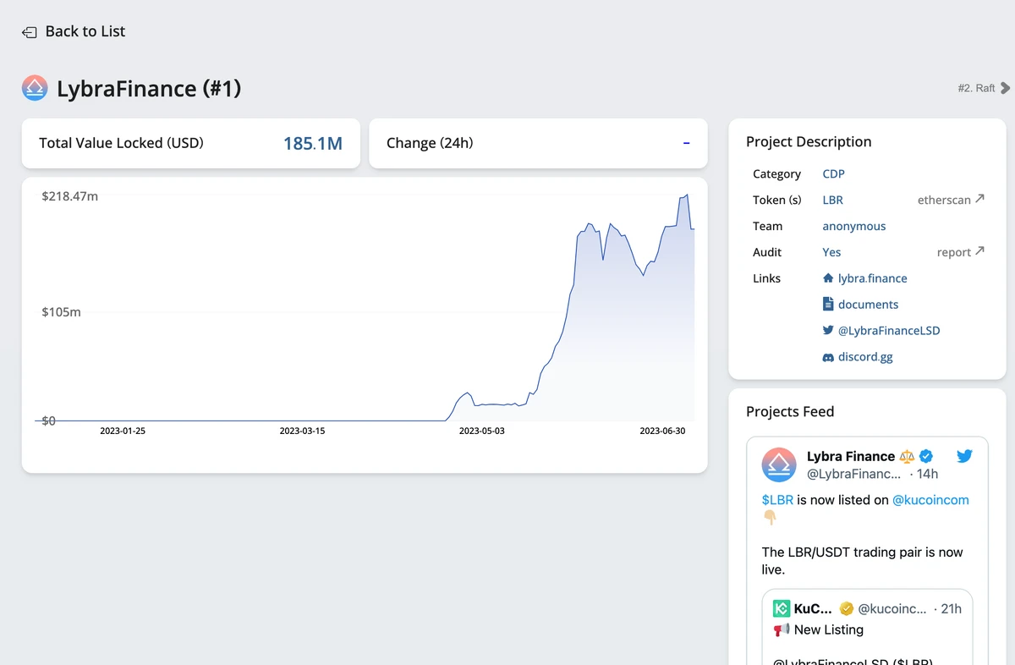Viewport: 1015px width, 665px height.
Task: Click the @LybraFinanc... handle in tweet
Action: pyautogui.click(x=853, y=474)
